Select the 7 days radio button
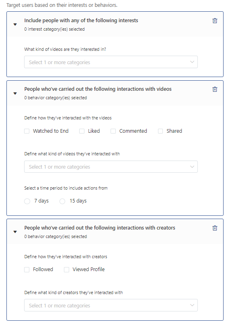 [x=27, y=201]
